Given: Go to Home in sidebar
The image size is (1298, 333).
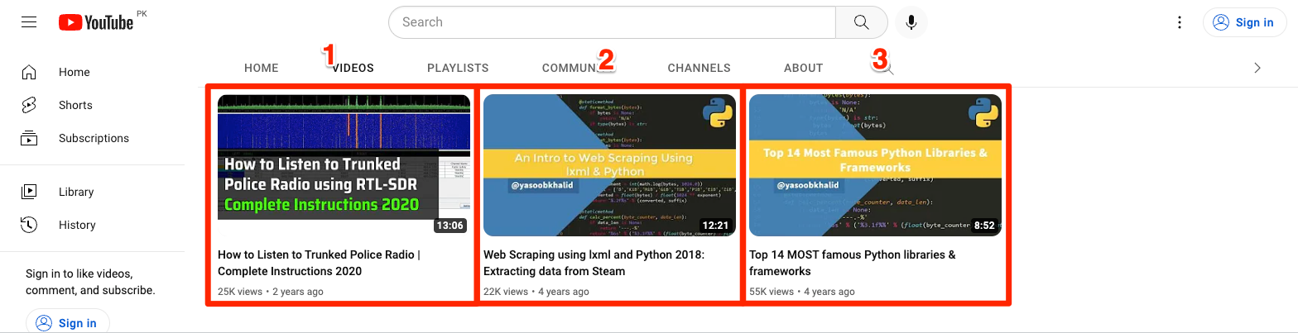Looking at the screenshot, I should point(74,73).
